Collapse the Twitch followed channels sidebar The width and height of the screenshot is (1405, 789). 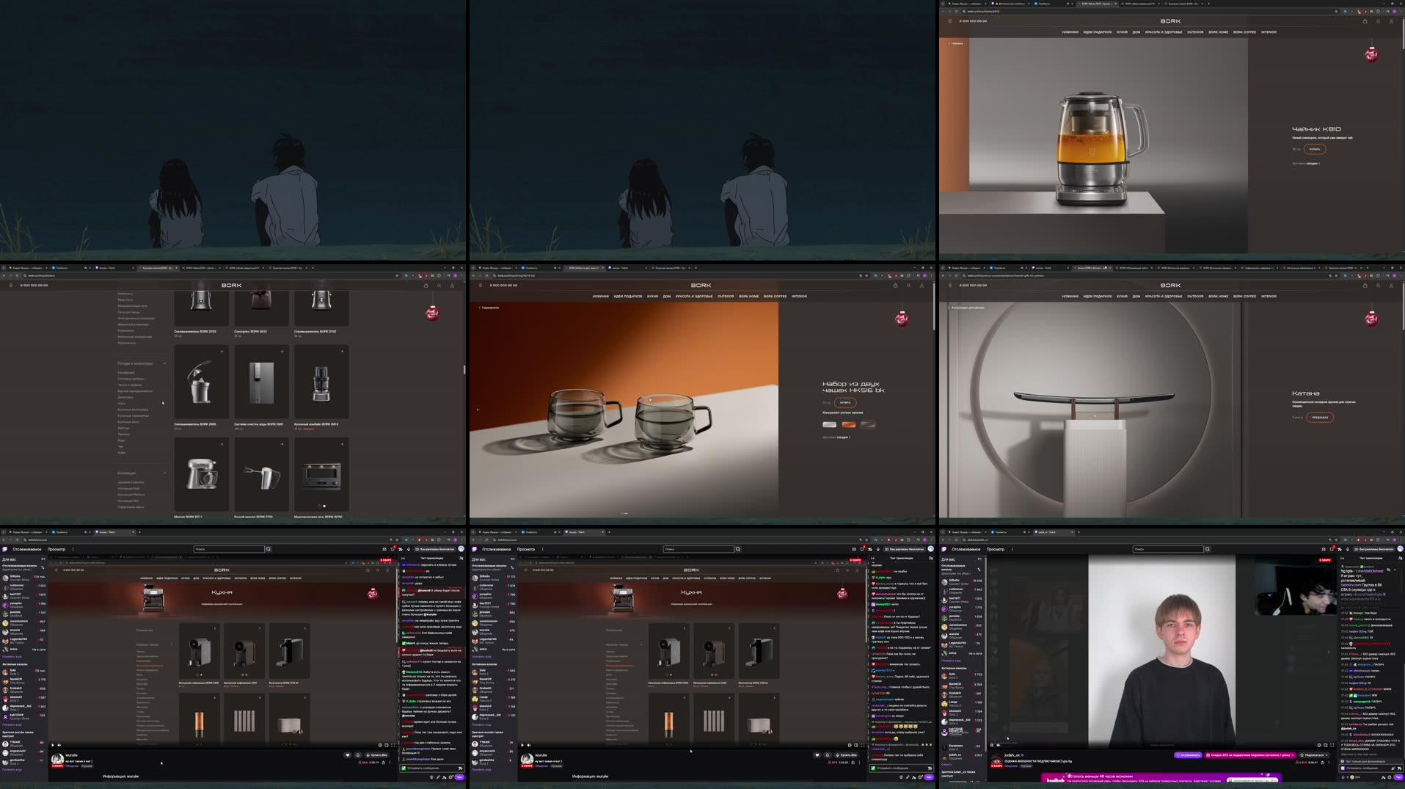tap(979, 559)
